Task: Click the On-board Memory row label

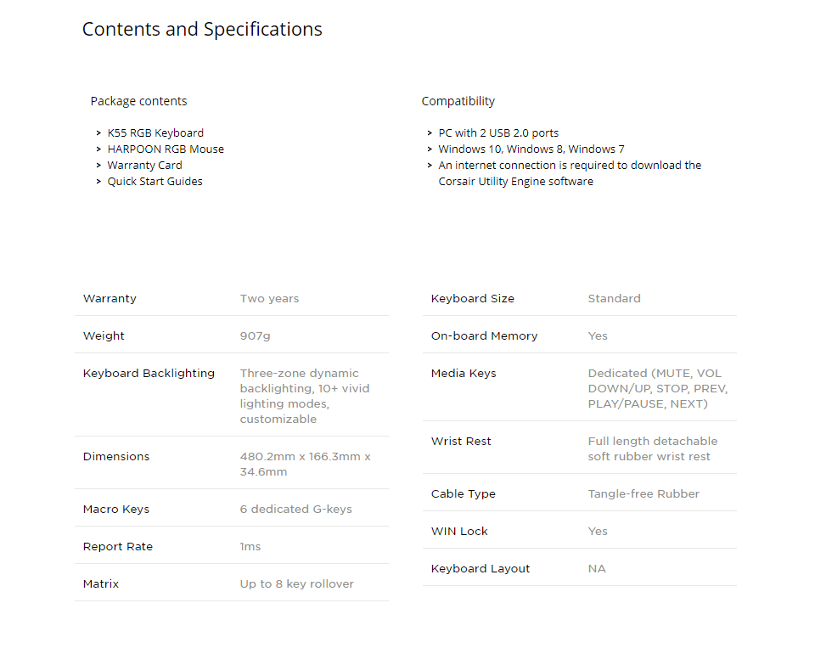Action: point(484,336)
